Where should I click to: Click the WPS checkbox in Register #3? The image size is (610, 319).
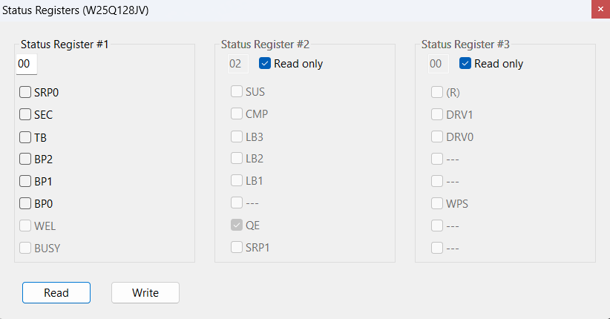(437, 203)
